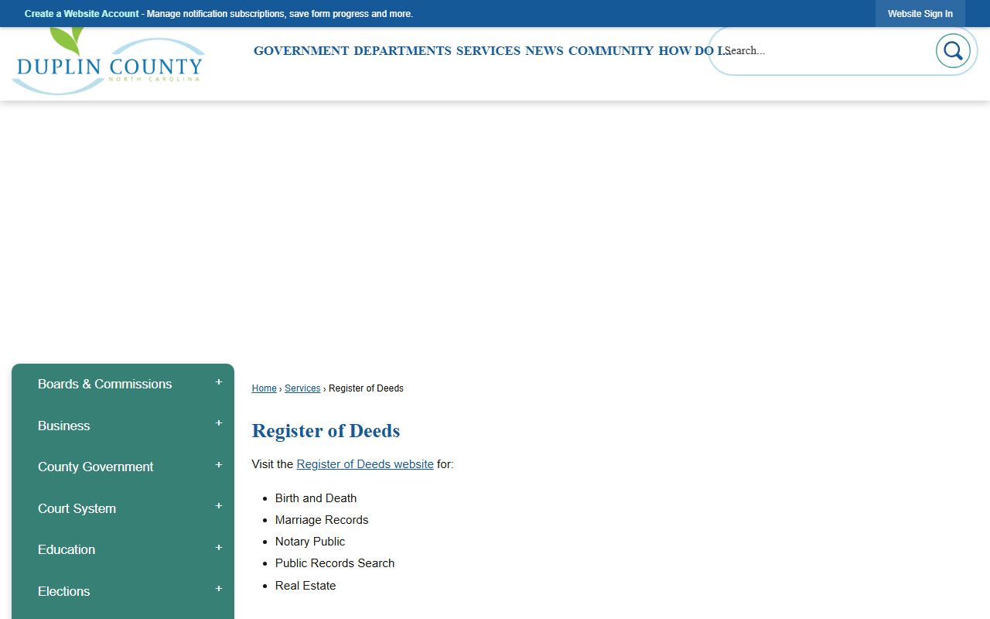Expand Court System plus sign
This screenshot has height=619, width=990.
click(x=219, y=506)
